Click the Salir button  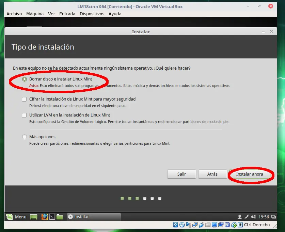(x=181, y=174)
